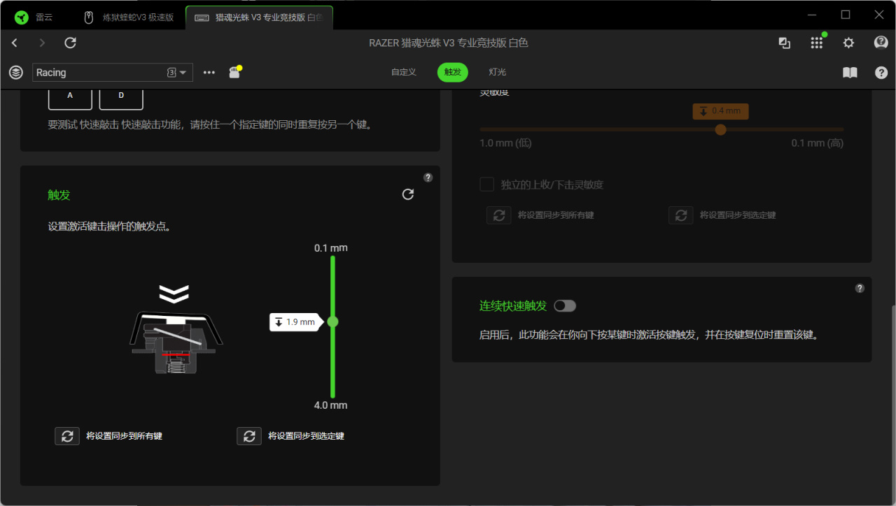Open the 自定义 tab
Screen dimensions: 896x506
[x=404, y=72]
